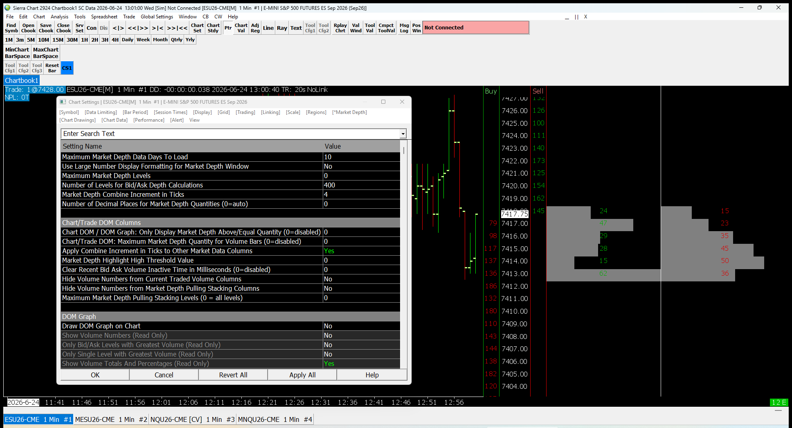The height and width of the screenshot is (428, 792).
Task: Click the CS1 blue button
Action: (x=67, y=68)
